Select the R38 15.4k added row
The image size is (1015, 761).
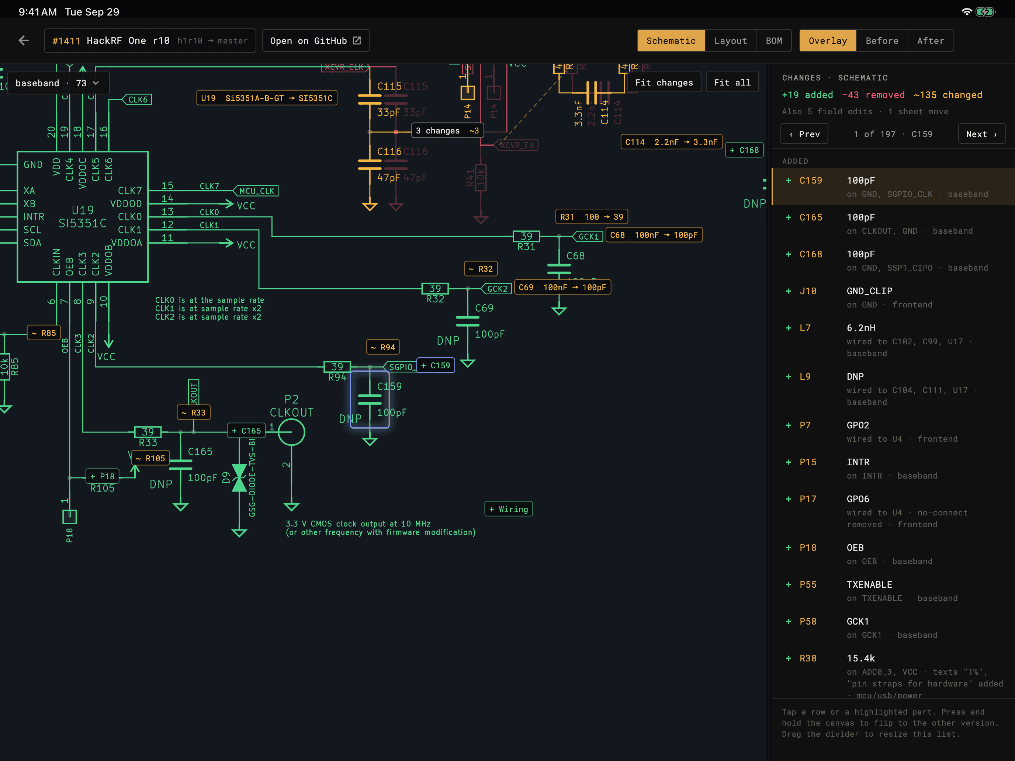coord(893,673)
